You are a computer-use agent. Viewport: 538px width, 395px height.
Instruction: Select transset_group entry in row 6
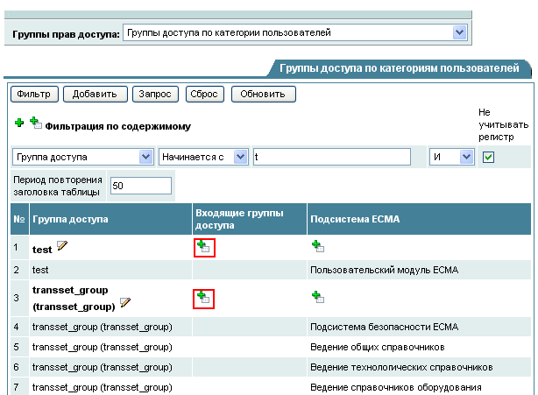(103, 367)
